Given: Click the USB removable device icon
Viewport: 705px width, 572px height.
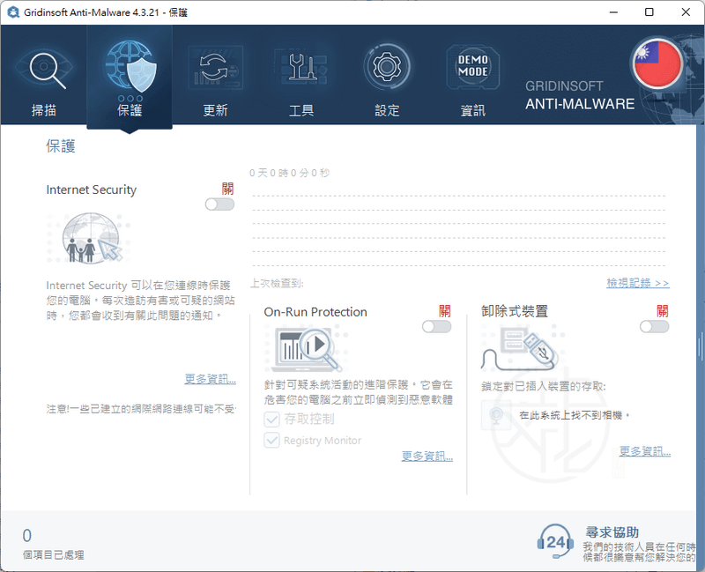Looking at the screenshot, I should [521, 347].
